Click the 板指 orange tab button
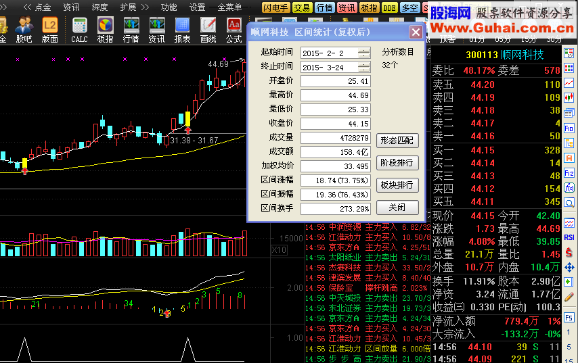Image resolution: width=578 pixels, height=363 pixels. click(x=369, y=7)
